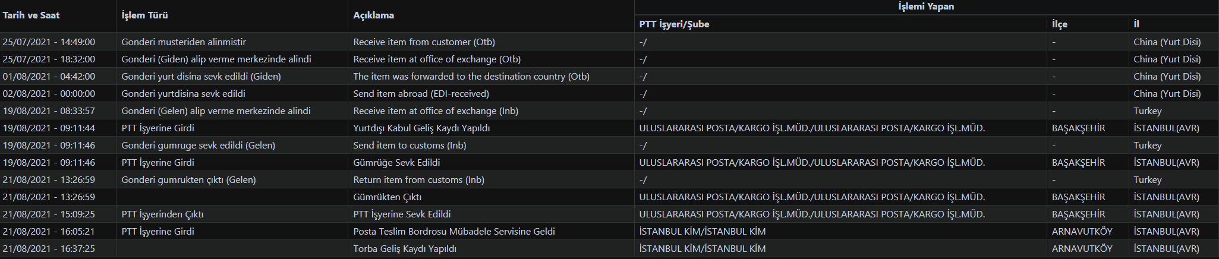
Task: Select the 25/07/2021 - 14:49:00 timestamp cell
Action: point(49,42)
